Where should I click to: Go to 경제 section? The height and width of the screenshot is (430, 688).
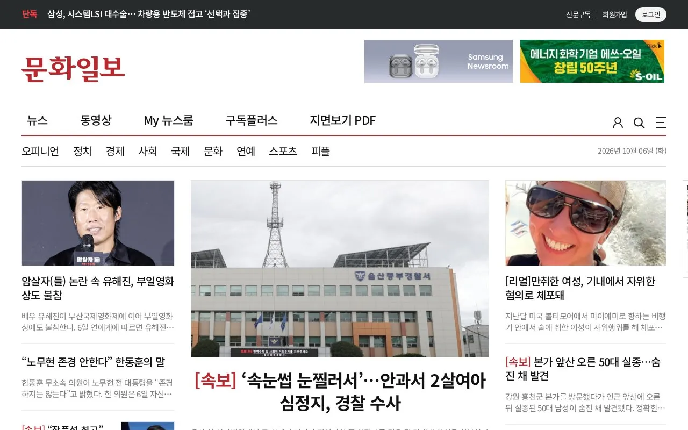pyautogui.click(x=115, y=152)
